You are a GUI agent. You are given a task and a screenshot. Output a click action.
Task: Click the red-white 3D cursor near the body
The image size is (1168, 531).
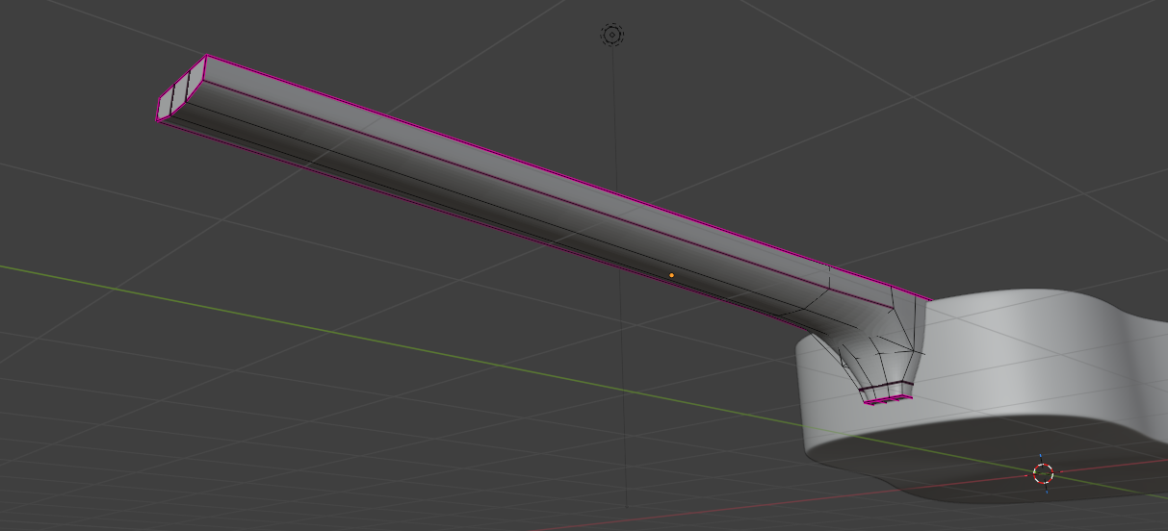coord(1044,473)
